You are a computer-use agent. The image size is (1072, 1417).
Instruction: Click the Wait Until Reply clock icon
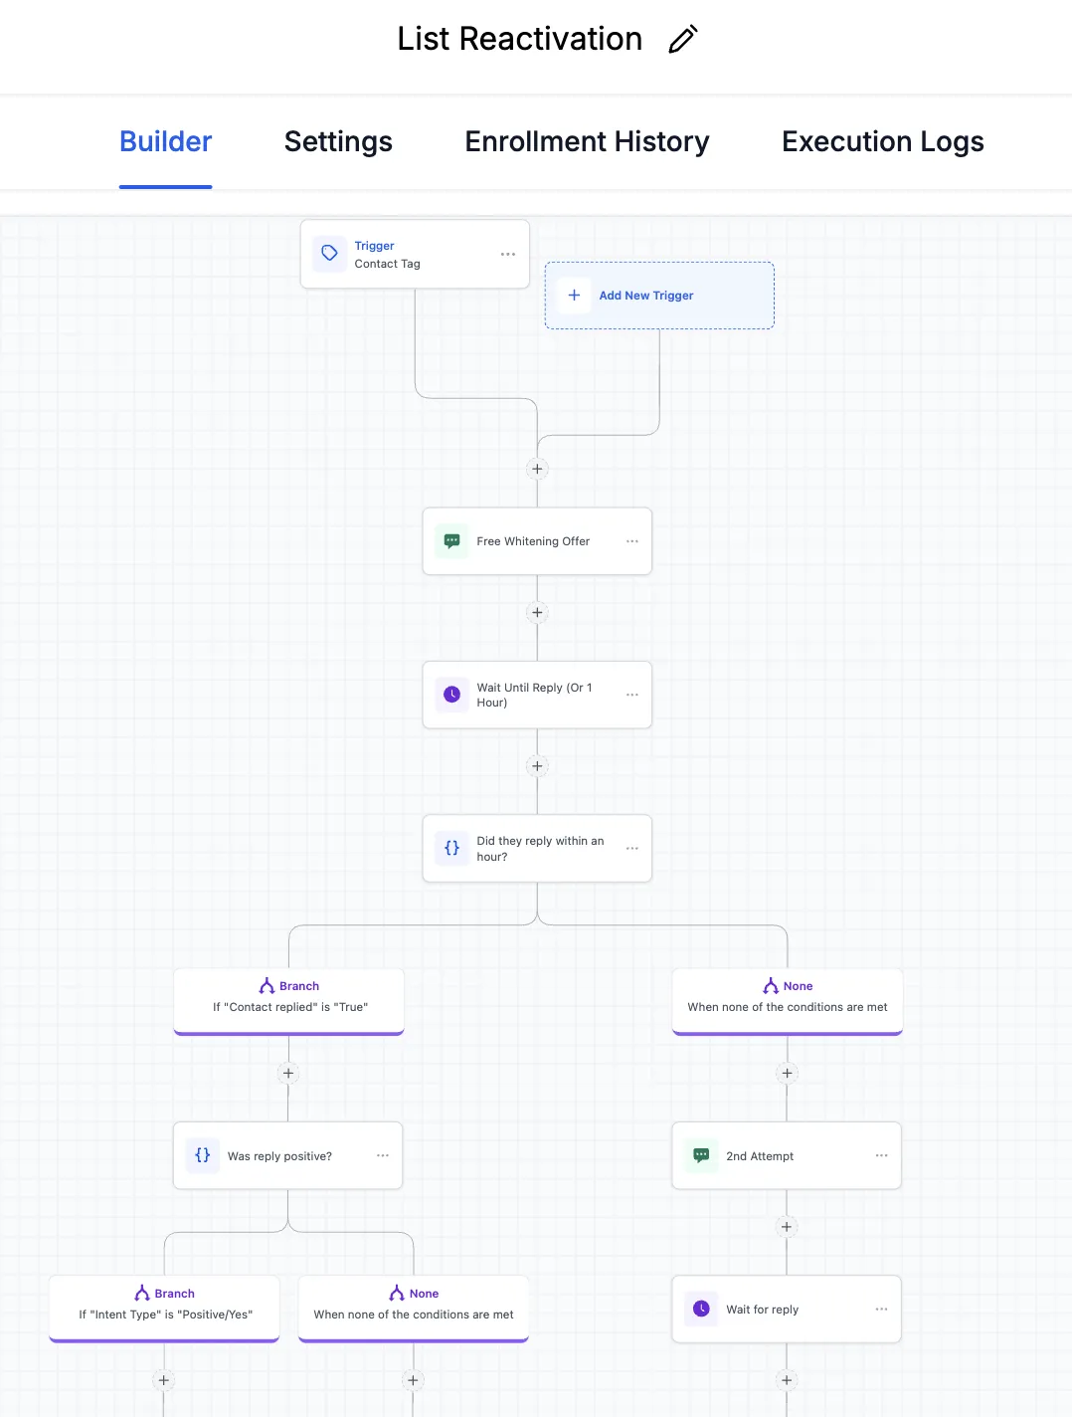tap(451, 695)
